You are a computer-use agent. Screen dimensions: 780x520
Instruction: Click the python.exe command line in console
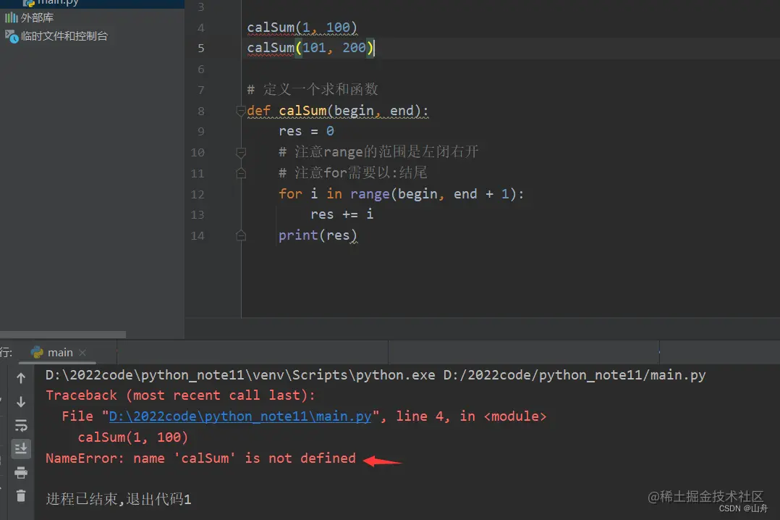[376, 375]
